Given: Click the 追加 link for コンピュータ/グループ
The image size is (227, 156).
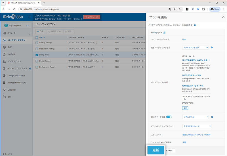Looking at the screenshot, I should (x=184, y=39).
